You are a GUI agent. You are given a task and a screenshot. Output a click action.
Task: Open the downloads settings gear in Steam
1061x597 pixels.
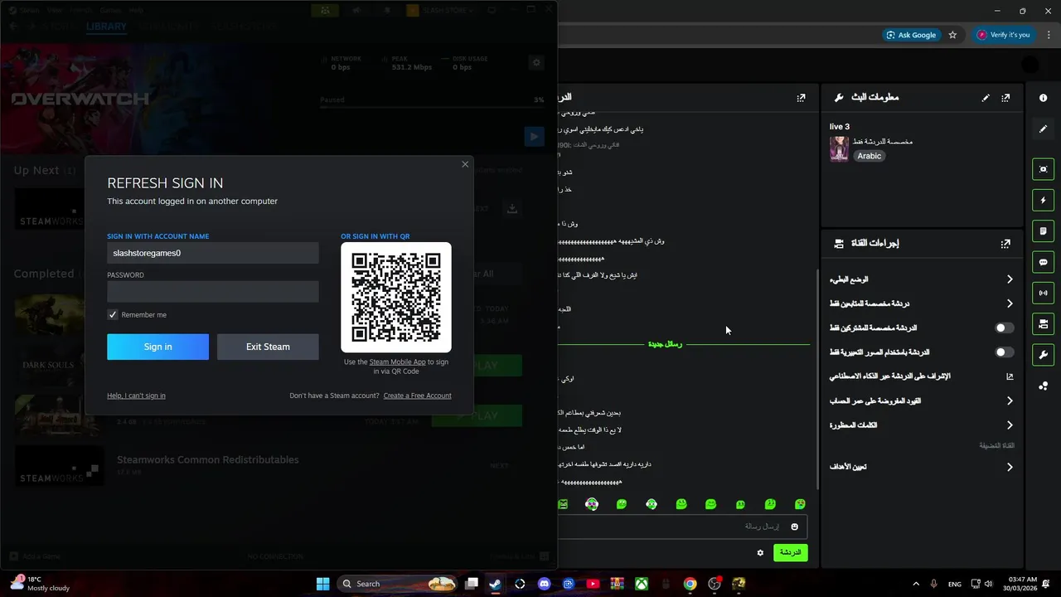pyautogui.click(x=536, y=62)
